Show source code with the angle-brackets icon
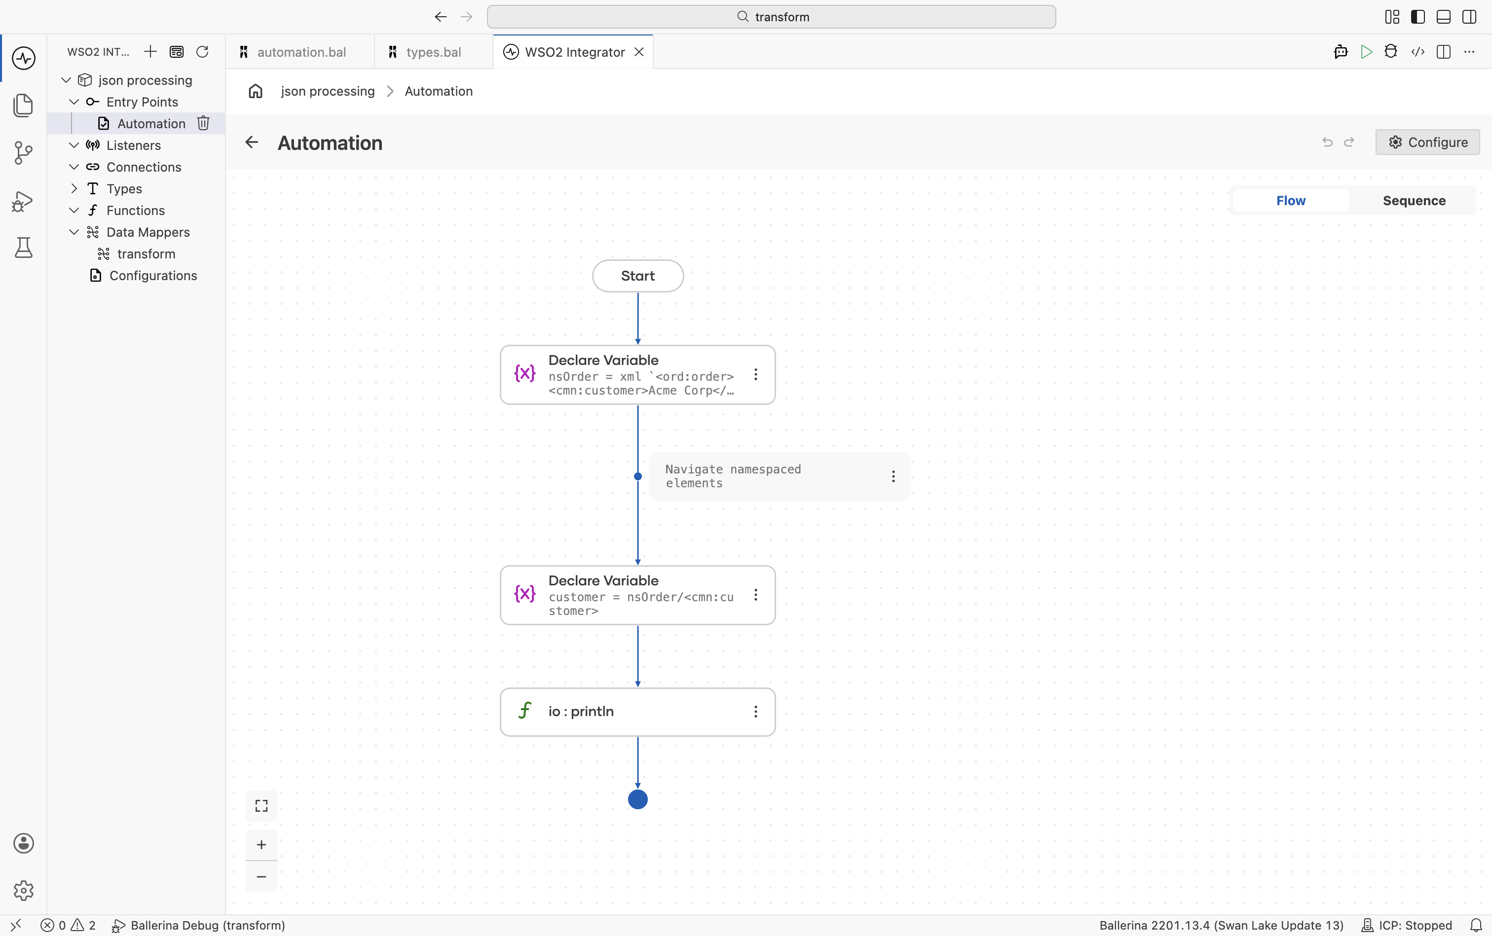The height and width of the screenshot is (936, 1492). click(1417, 52)
